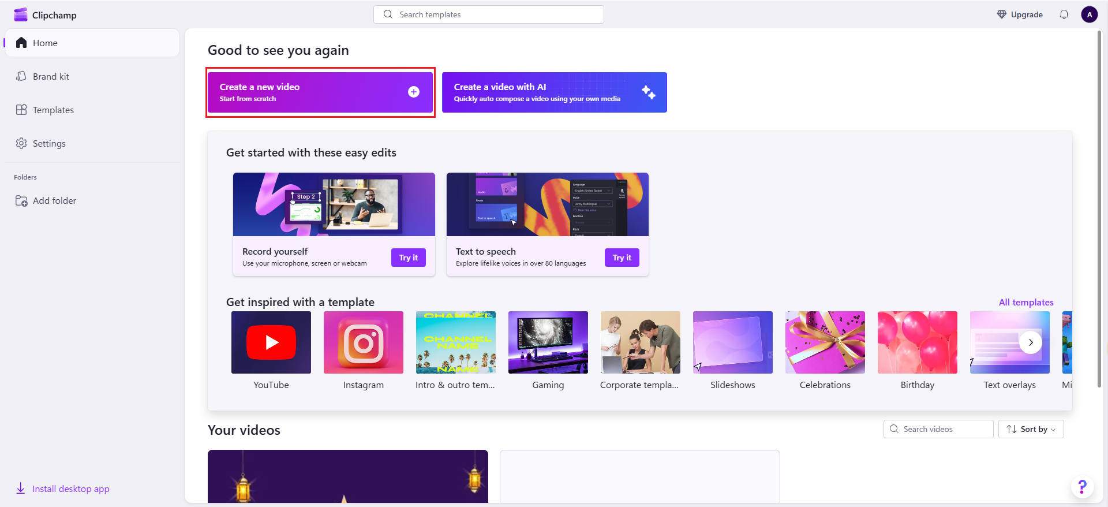Open the account avatar menu
1108x507 pixels.
tap(1089, 14)
